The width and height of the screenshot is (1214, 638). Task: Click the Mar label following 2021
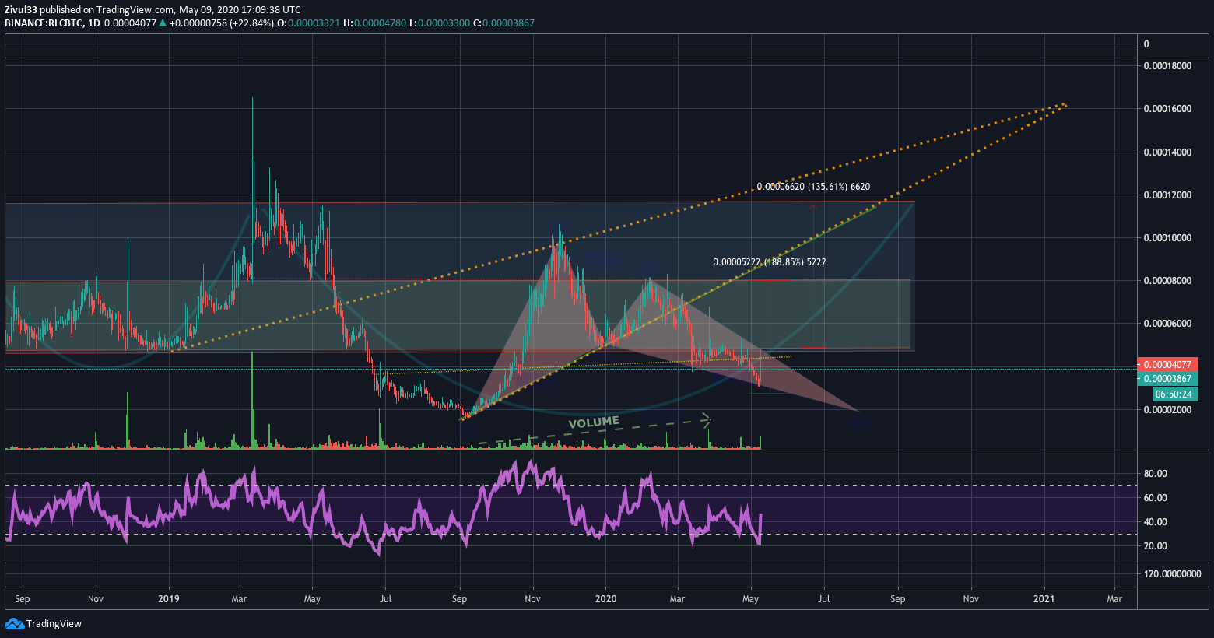[1114, 599]
